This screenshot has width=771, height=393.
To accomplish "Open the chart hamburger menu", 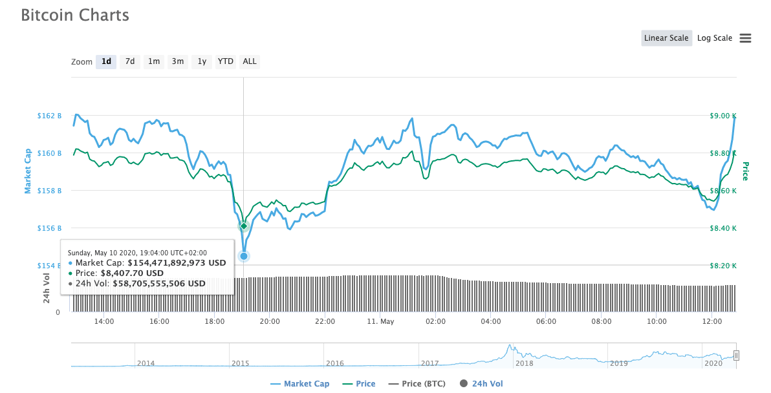I will tap(745, 38).
